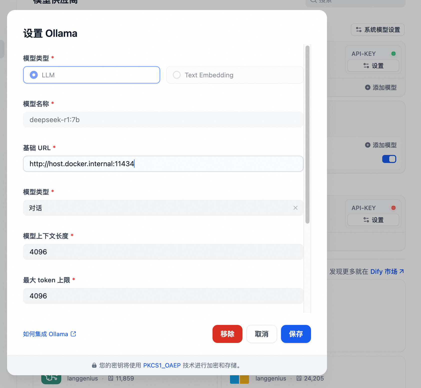This screenshot has height=388, width=421.
Task: Click the PKCS1_OAEP link
Action: 162,365
